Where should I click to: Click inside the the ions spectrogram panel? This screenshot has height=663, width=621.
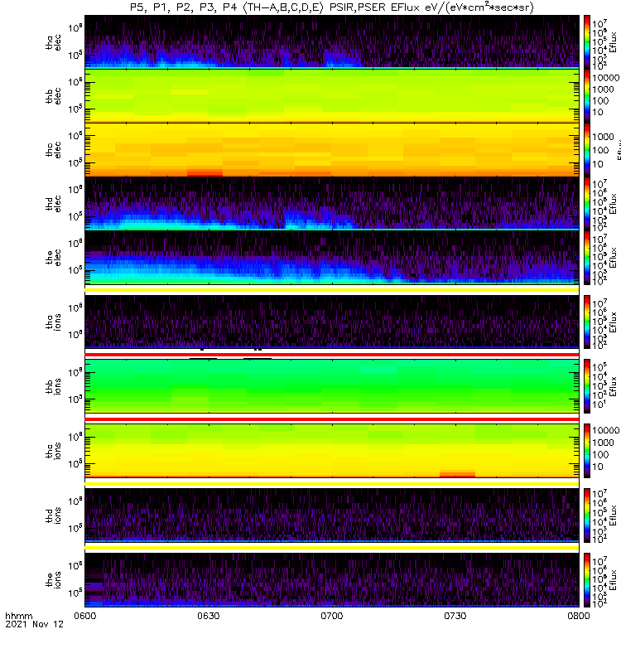tap(332, 579)
